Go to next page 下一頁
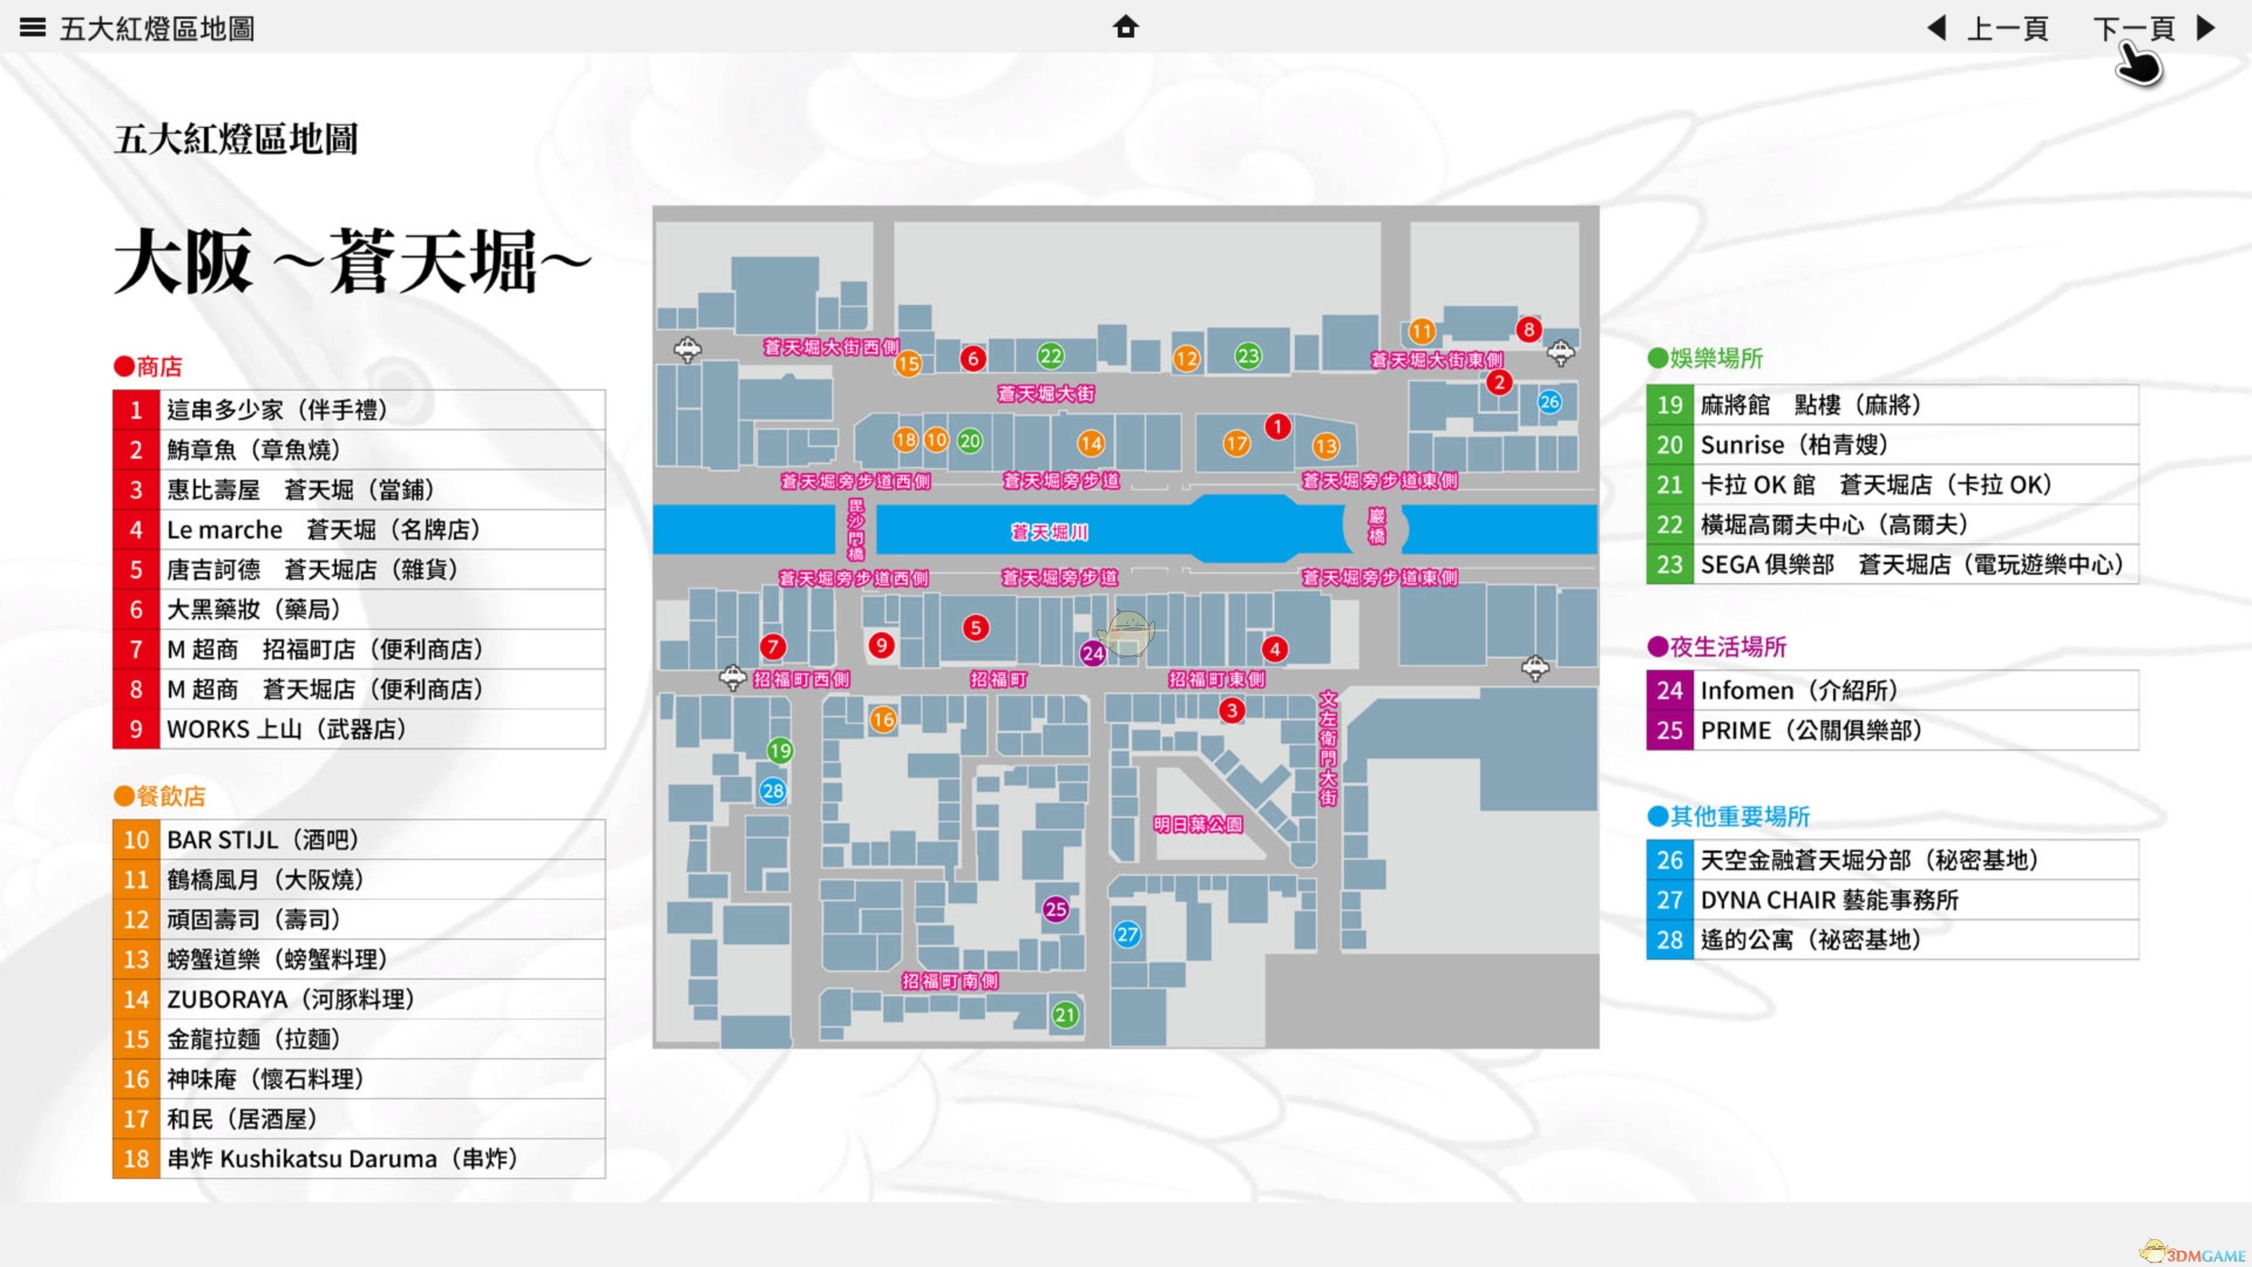This screenshot has width=2252, height=1267. (2134, 29)
